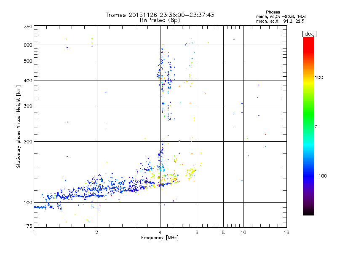Click the x-axis tick label '10'

[x=243, y=232]
